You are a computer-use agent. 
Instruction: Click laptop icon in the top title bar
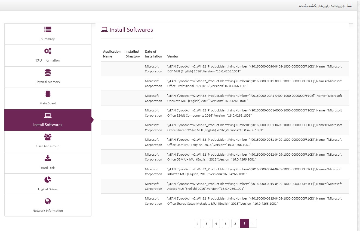[x=349, y=6]
